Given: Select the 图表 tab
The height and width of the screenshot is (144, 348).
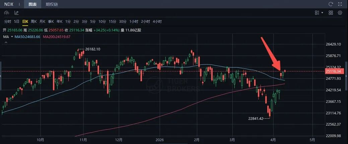Looking at the screenshot, I should [33, 4].
